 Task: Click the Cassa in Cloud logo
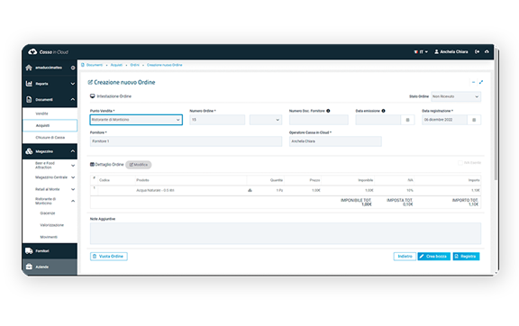pyautogui.click(x=48, y=52)
